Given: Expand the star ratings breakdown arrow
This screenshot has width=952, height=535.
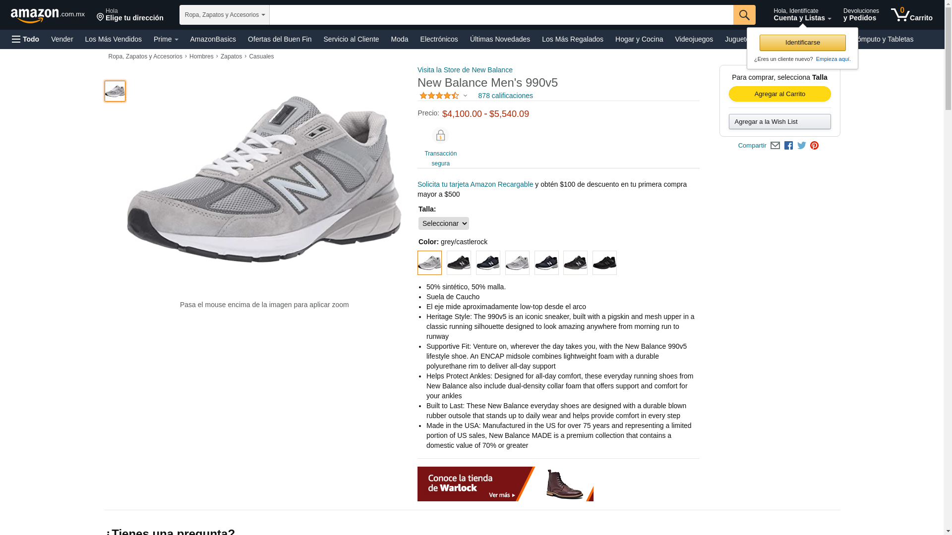Looking at the screenshot, I should click(465, 96).
